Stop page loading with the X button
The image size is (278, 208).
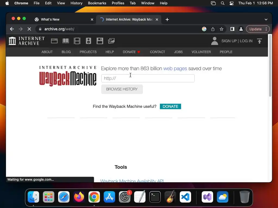29,29
